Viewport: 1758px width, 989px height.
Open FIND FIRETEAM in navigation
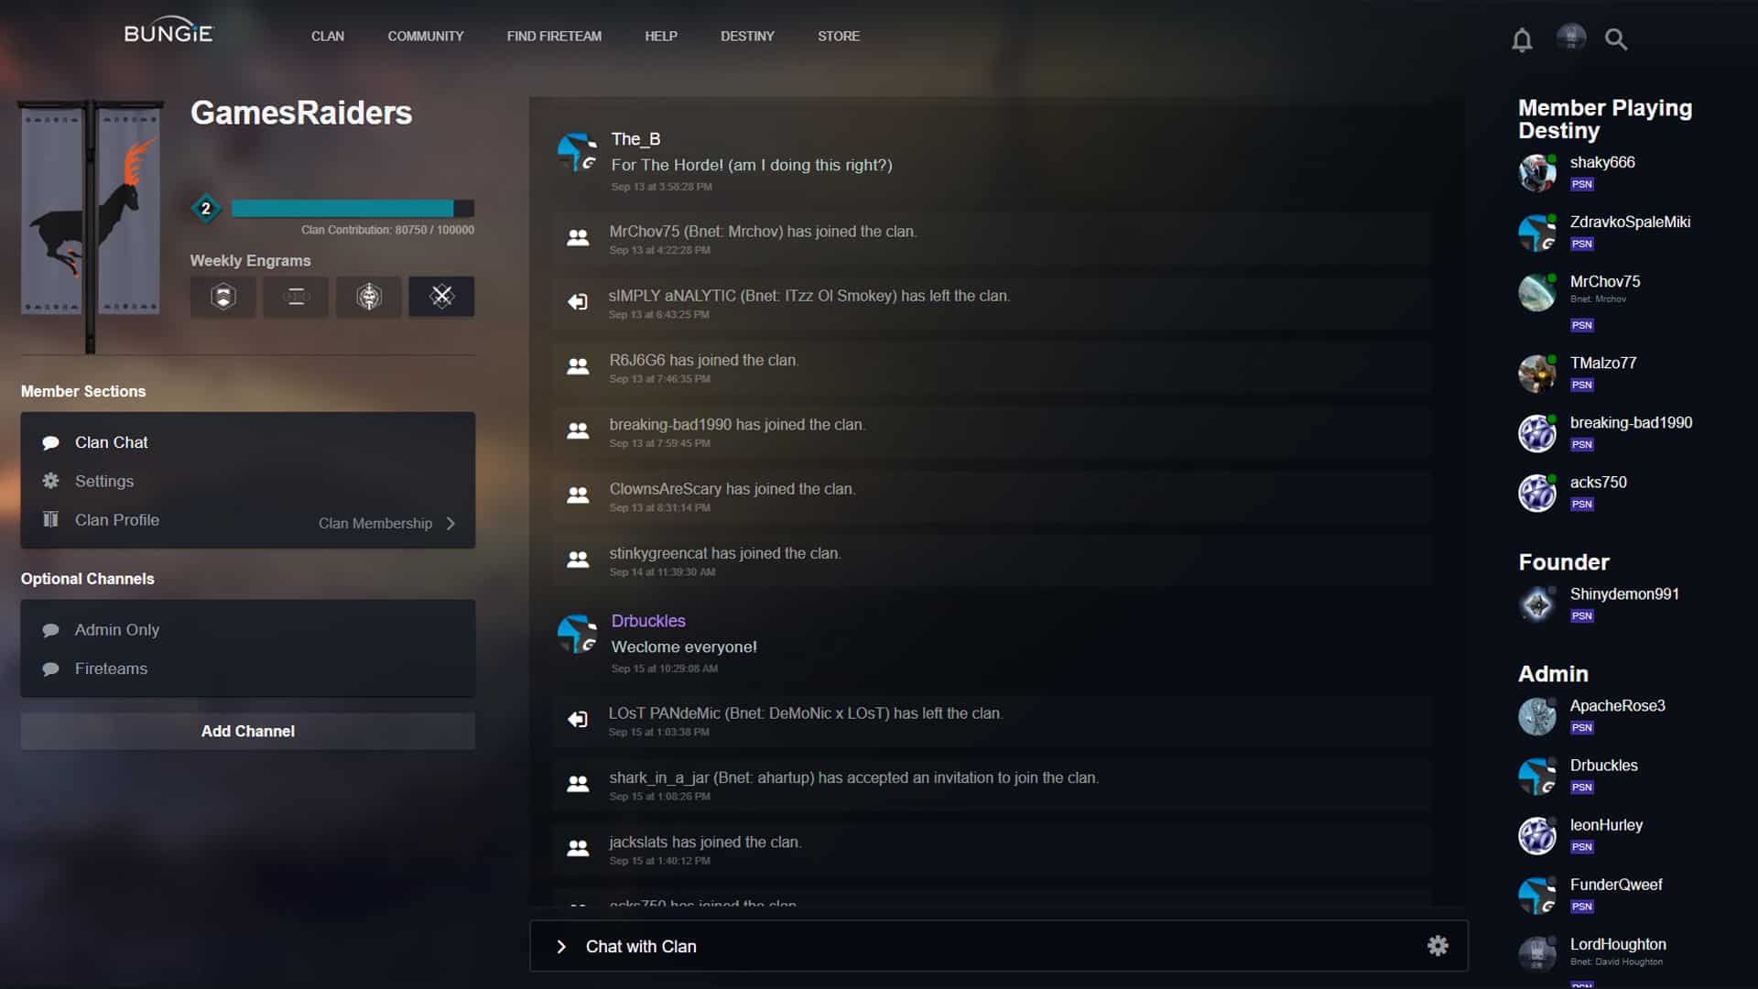pos(554,37)
